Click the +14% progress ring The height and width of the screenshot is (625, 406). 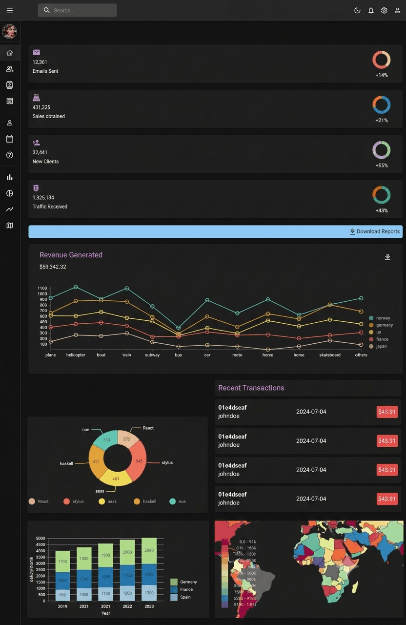pos(382,60)
